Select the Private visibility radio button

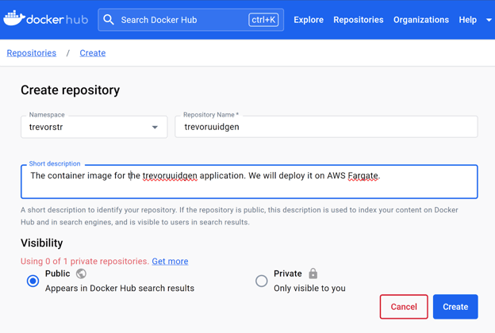click(x=262, y=281)
